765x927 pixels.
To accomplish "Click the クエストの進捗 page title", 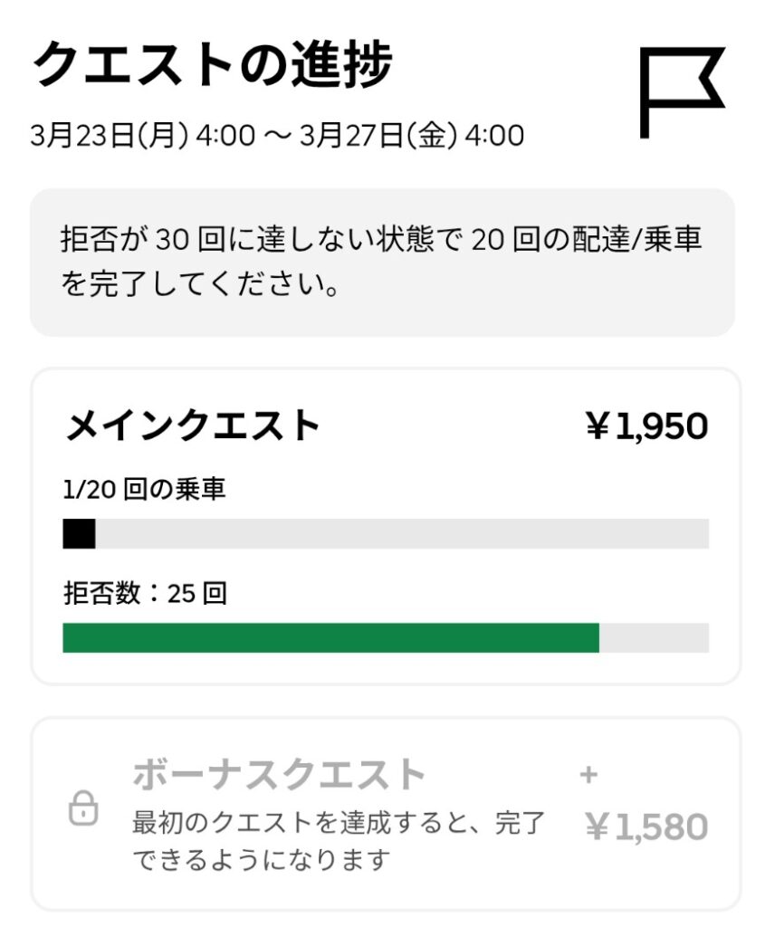I will point(213,66).
